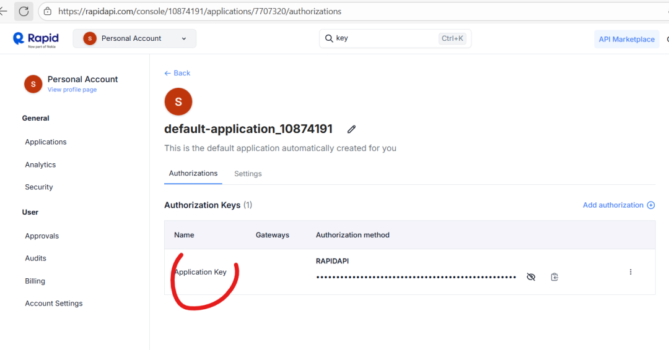The height and width of the screenshot is (350, 669).
Task: Click the browser address bar URL
Action: click(x=199, y=12)
